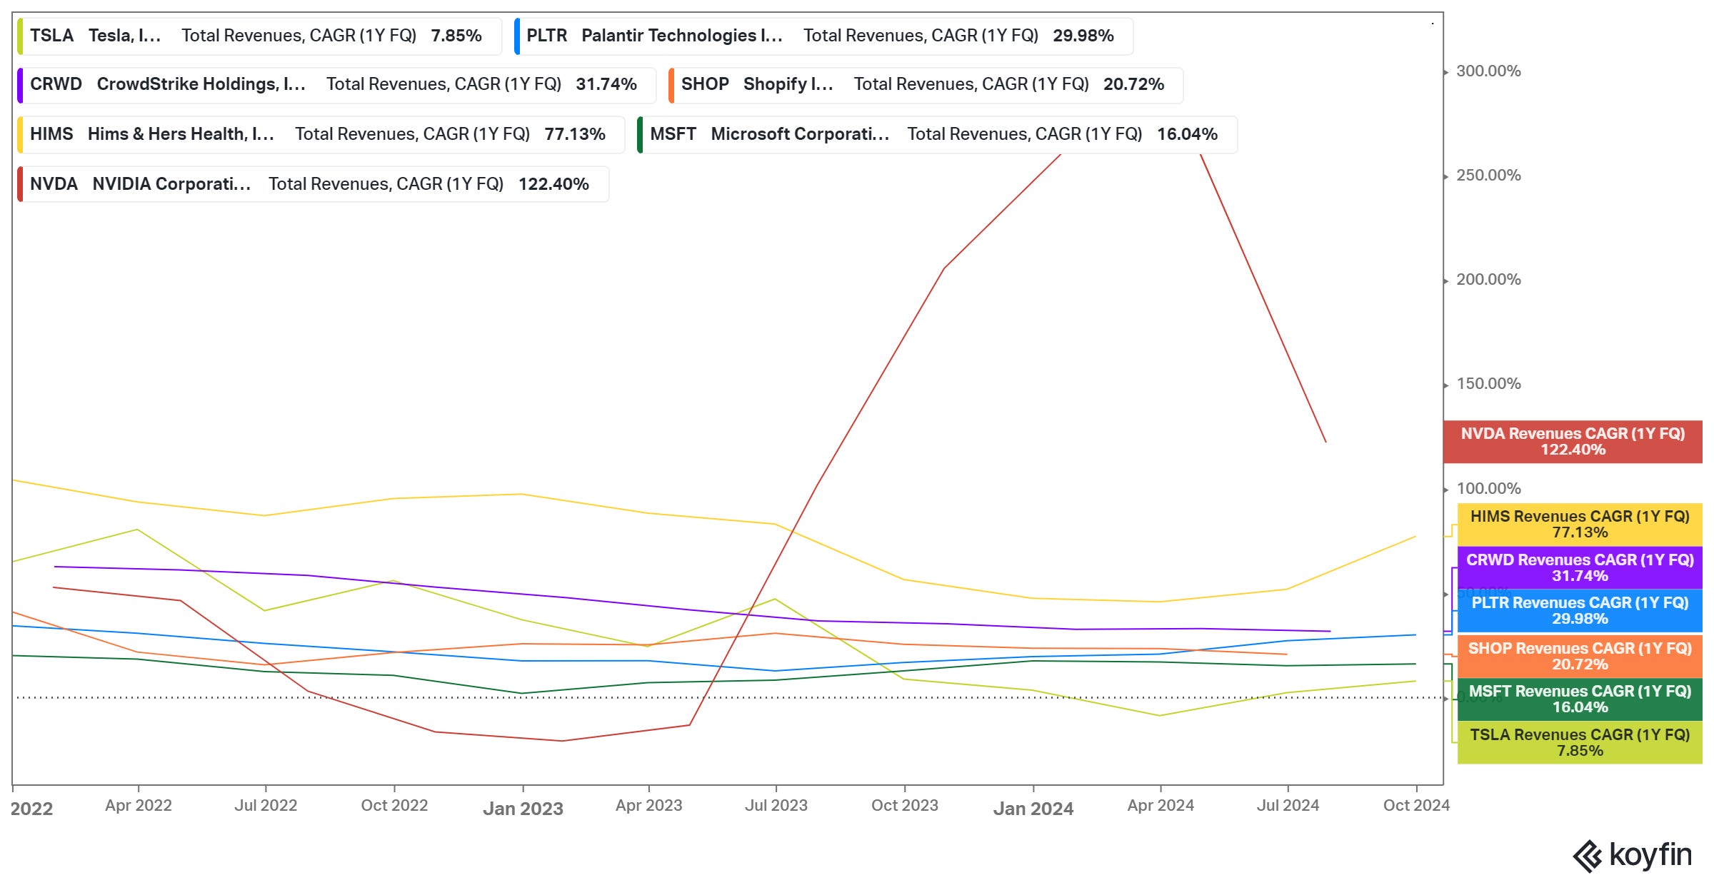Viewport: 1714px width, 885px height.
Task: Click the CRWD Revenues CAGR 31.74% axis label
Action: (1580, 568)
